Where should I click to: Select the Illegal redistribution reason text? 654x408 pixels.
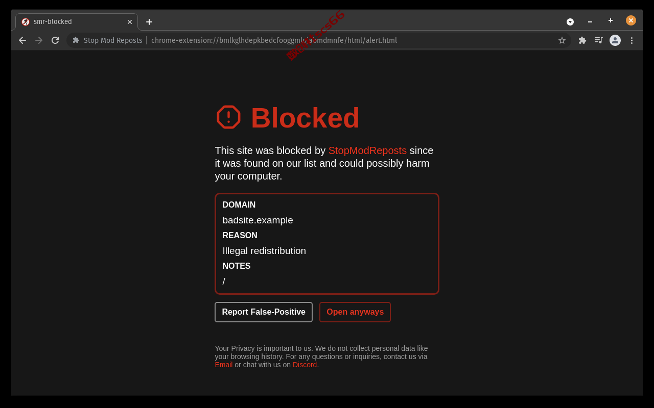264,251
